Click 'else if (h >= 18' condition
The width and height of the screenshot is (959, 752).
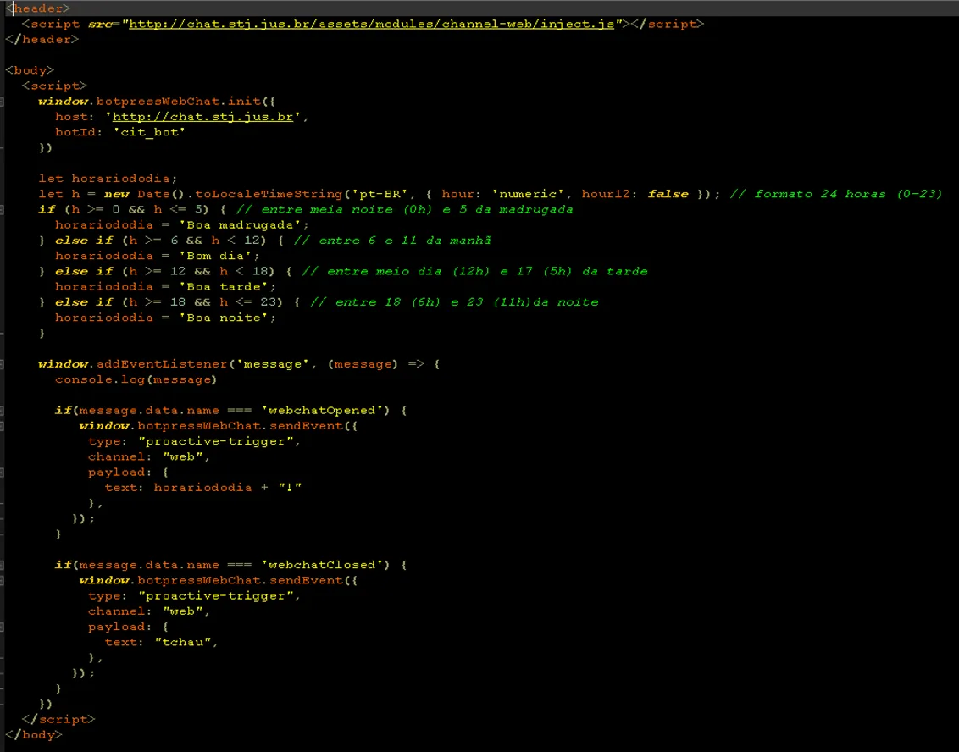coord(169,302)
